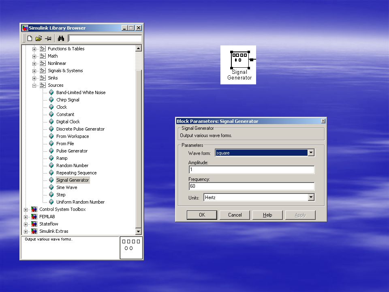Select the Sine Wave block icon
This screenshot has width=389, height=292.
pyautogui.click(x=51, y=187)
